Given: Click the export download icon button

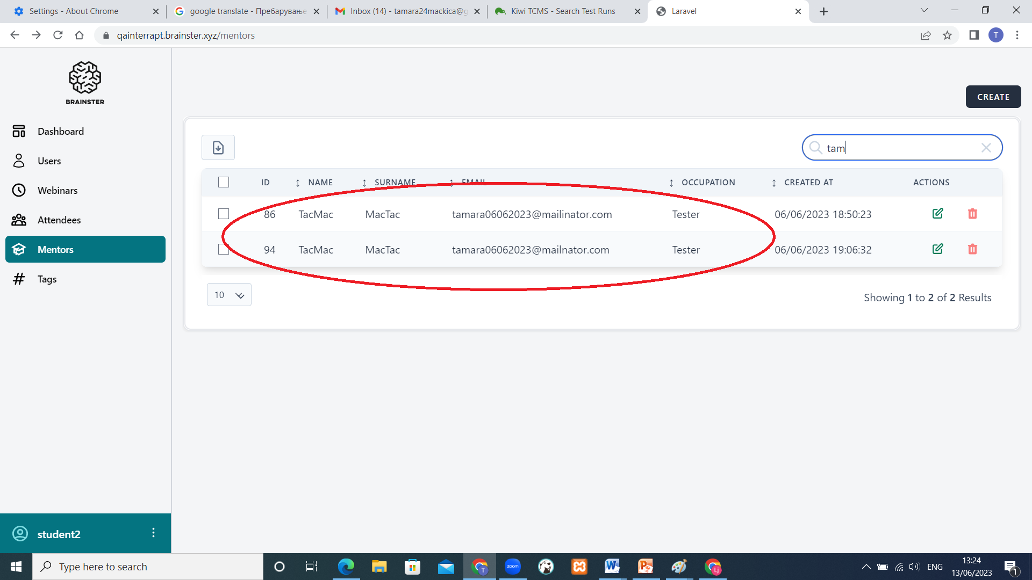Looking at the screenshot, I should 218,148.
